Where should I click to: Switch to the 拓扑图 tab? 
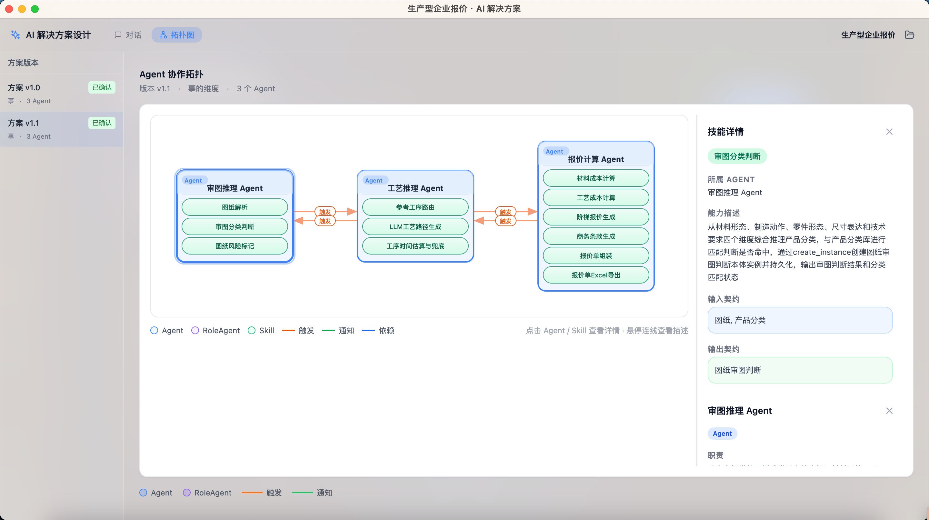pos(177,35)
